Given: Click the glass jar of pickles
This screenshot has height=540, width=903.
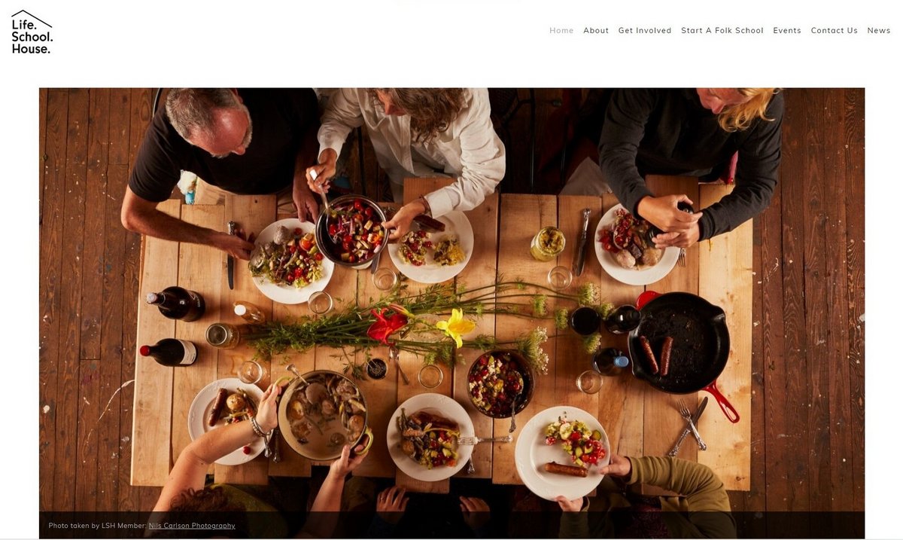Looking at the screenshot, I should pos(547,243).
